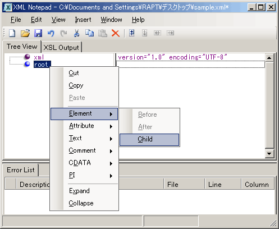Screen dimensions: 279x229
Task: Click the Description column header
Action: click(x=90, y=185)
